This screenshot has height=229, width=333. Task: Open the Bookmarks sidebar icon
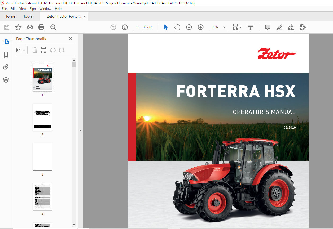tap(6, 55)
